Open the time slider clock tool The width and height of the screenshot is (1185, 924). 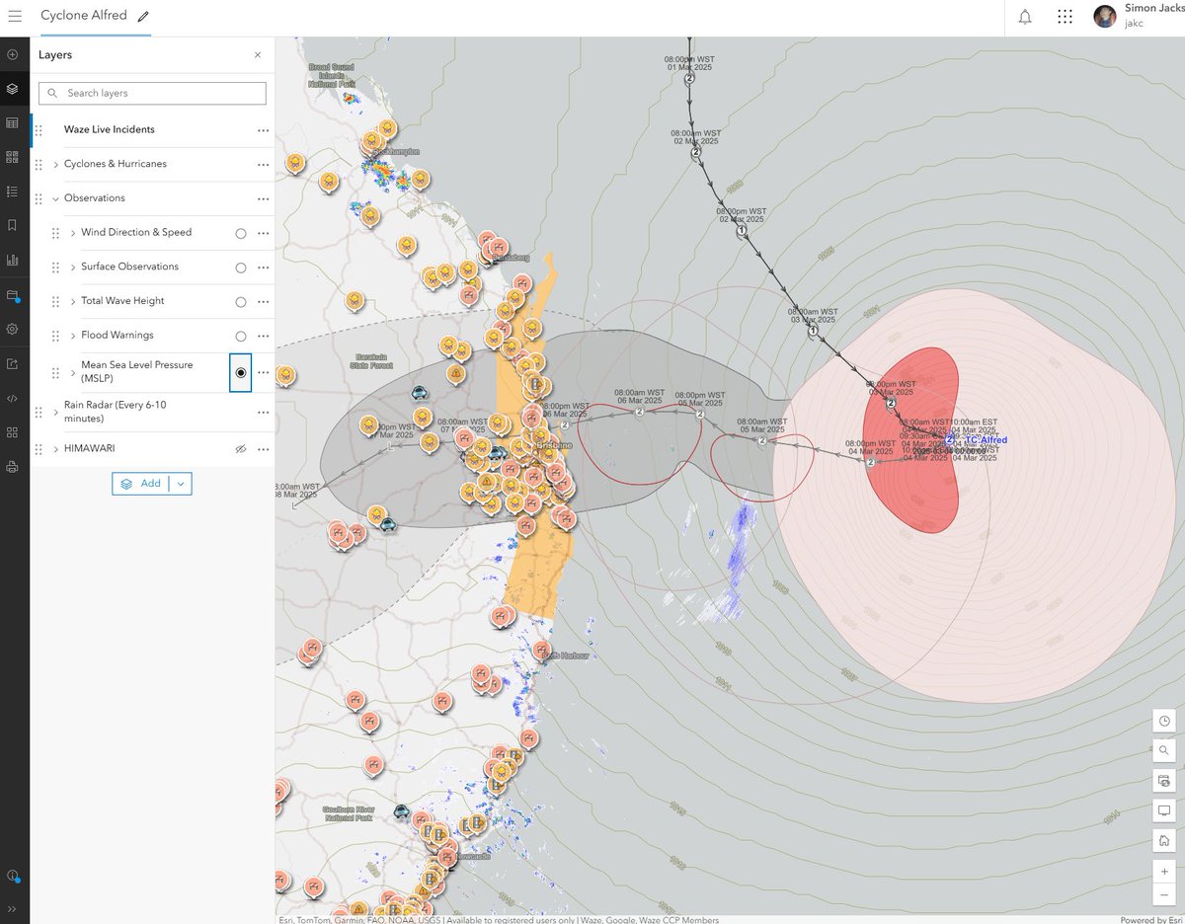pos(1164,721)
